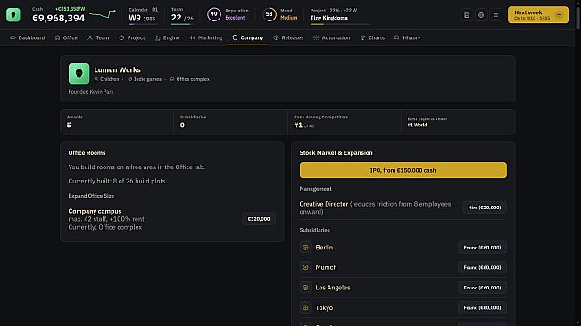Click the Tiny Kingdoms project progress bar
The image size is (581, 326).
[x=340, y=24]
